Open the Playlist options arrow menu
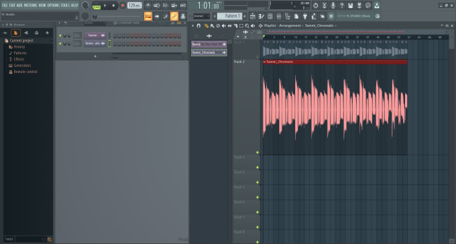The image size is (456, 244). (193, 26)
